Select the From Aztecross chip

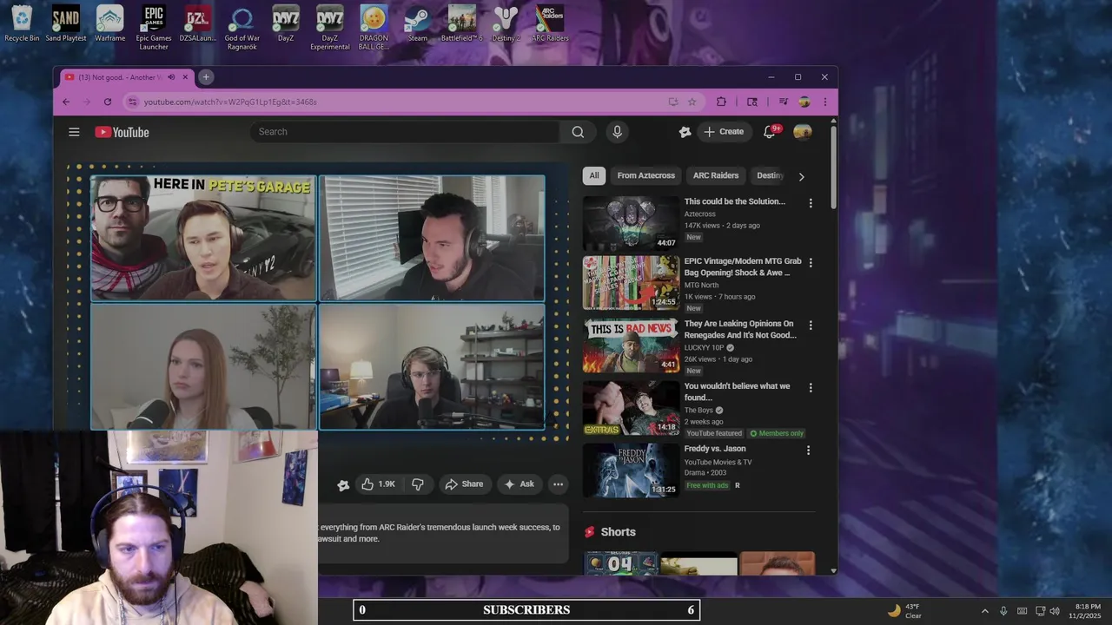[645, 175]
